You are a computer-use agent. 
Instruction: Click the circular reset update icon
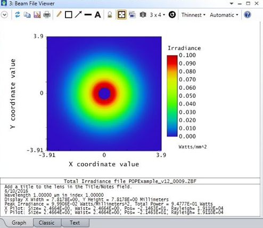(x=172, y=15)
